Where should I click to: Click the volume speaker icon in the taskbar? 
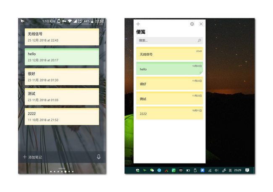point(217,170)
